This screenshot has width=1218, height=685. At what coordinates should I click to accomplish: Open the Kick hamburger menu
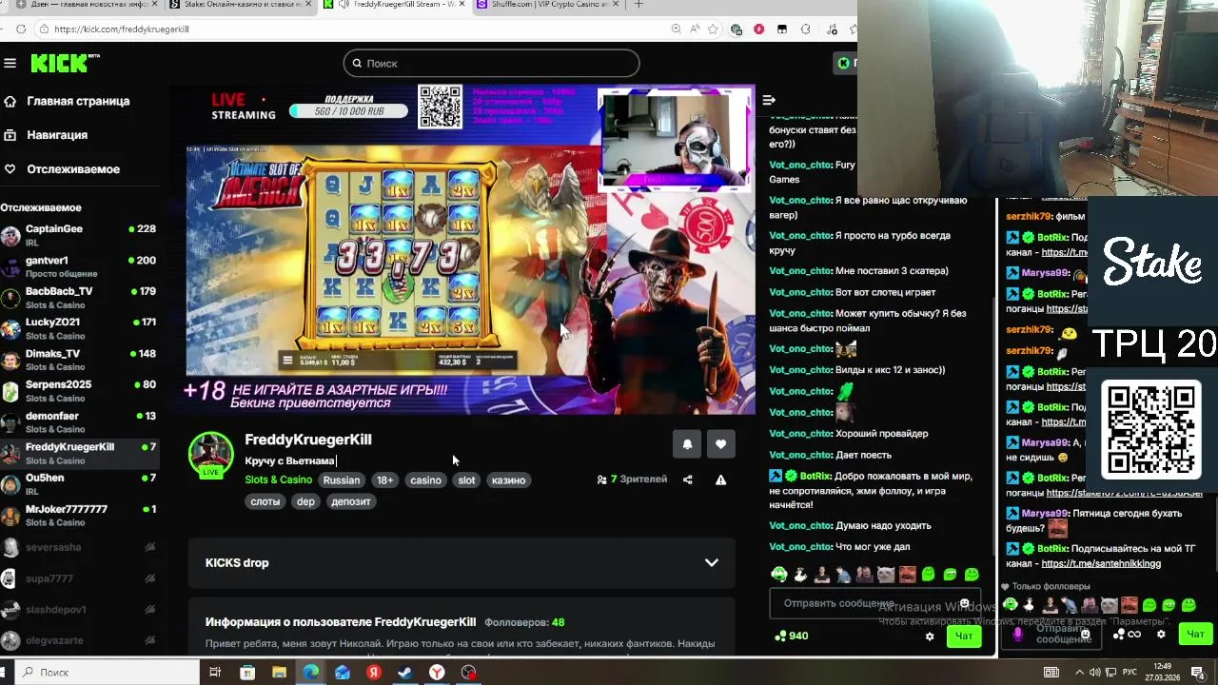(x=10, y=63)
